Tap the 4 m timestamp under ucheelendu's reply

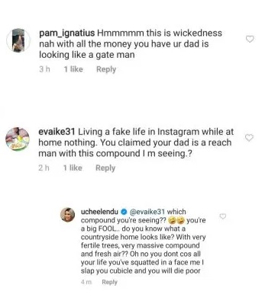click(86, 282)
